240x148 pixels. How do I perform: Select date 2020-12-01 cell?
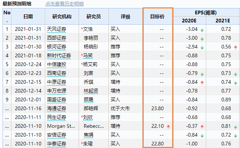click(x=28, y=100)
